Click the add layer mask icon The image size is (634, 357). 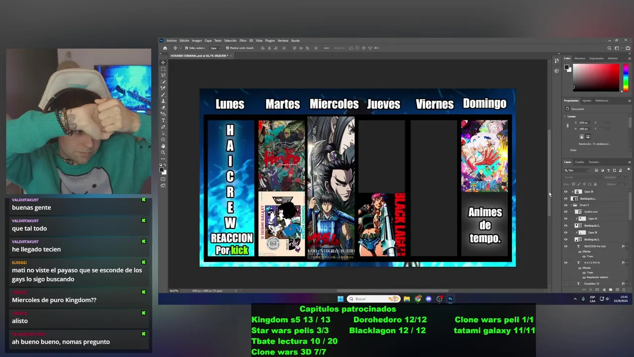click(597, 290)
